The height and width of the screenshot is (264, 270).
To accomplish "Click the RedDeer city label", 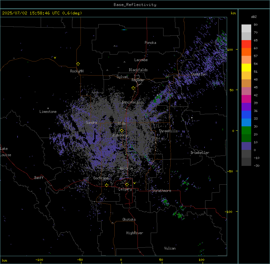I will (x=138, y=80).
